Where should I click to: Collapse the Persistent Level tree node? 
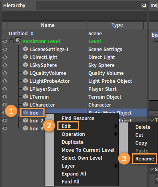(x=12, y=41)
